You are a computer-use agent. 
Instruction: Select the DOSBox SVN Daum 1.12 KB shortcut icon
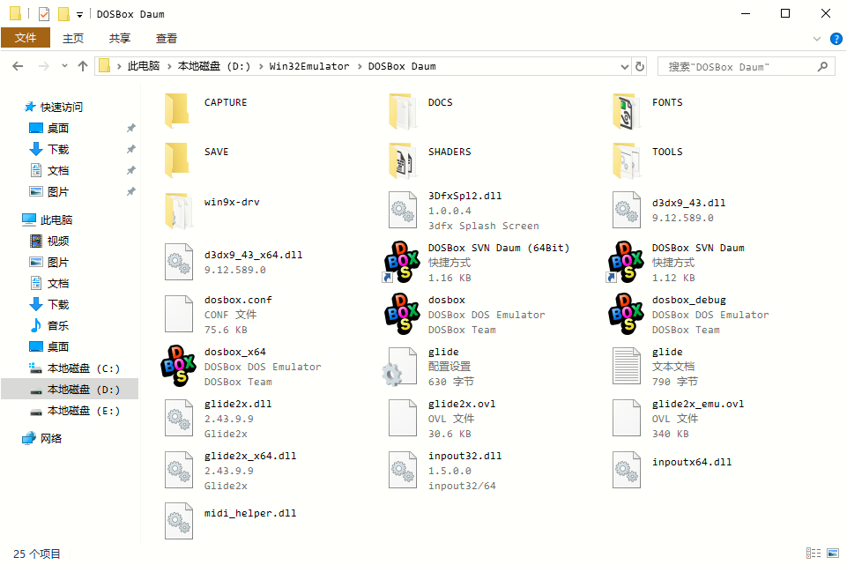(627, 262)
